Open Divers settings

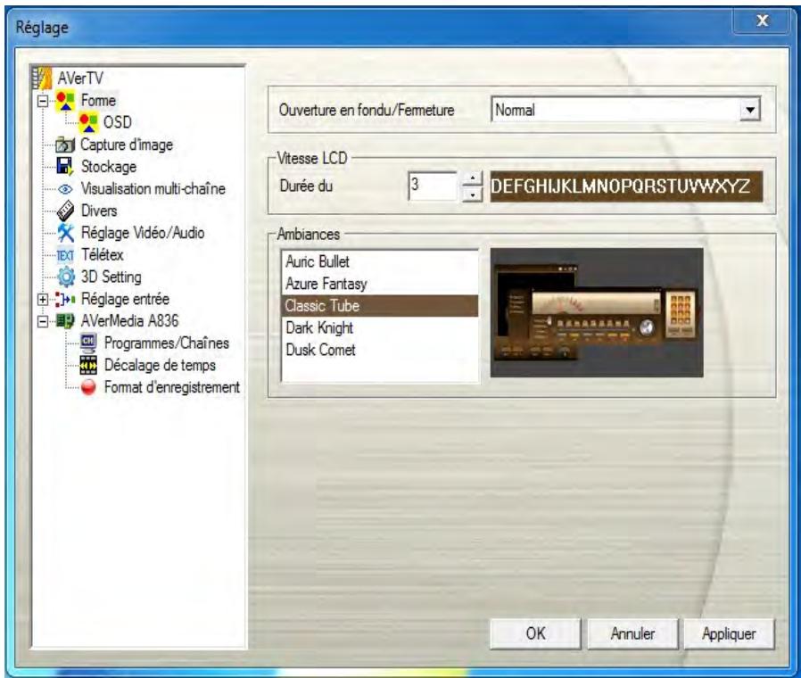(99, 211)
